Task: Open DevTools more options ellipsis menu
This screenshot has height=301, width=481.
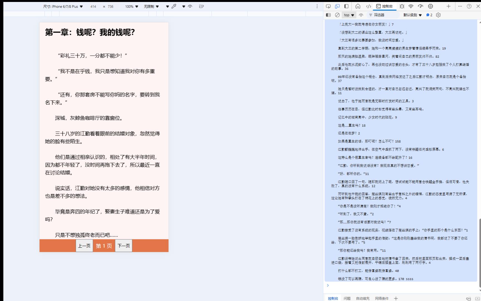Action: pos(460,6)
